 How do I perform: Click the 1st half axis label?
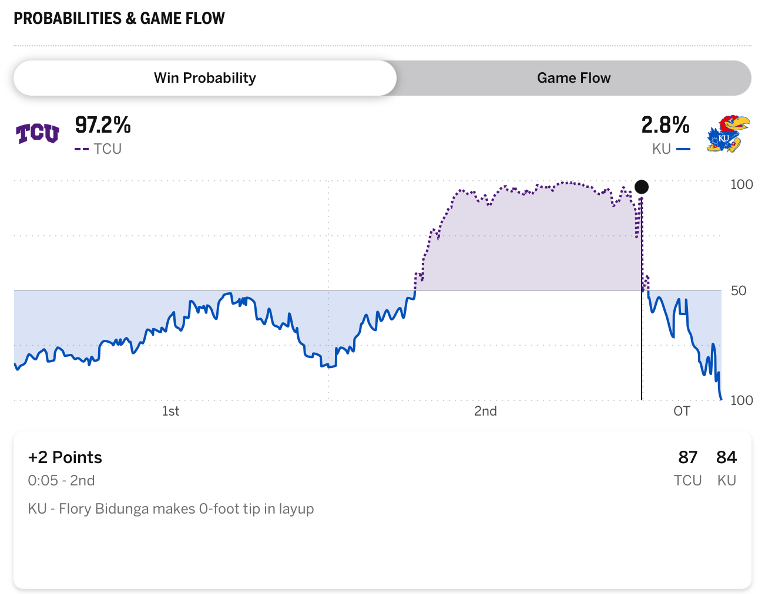pyautogui.click(x=170, y=411)
